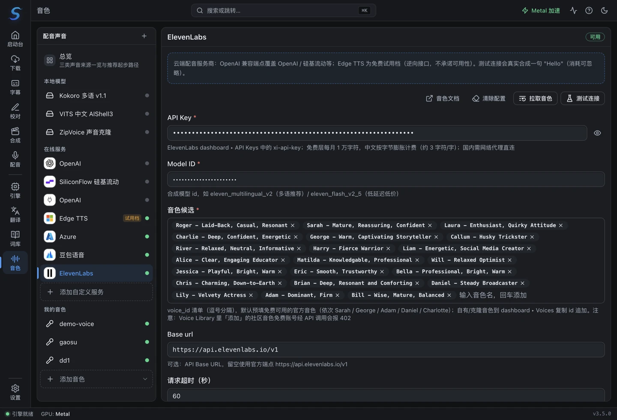
Task: Remove the Charlie voice tag
Action: tap(296, 237)
